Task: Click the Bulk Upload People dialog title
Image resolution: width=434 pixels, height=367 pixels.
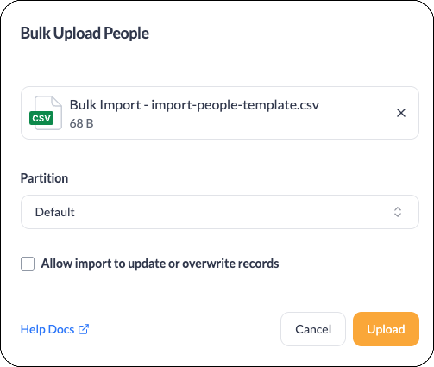Action: click(x=85, y=34)
